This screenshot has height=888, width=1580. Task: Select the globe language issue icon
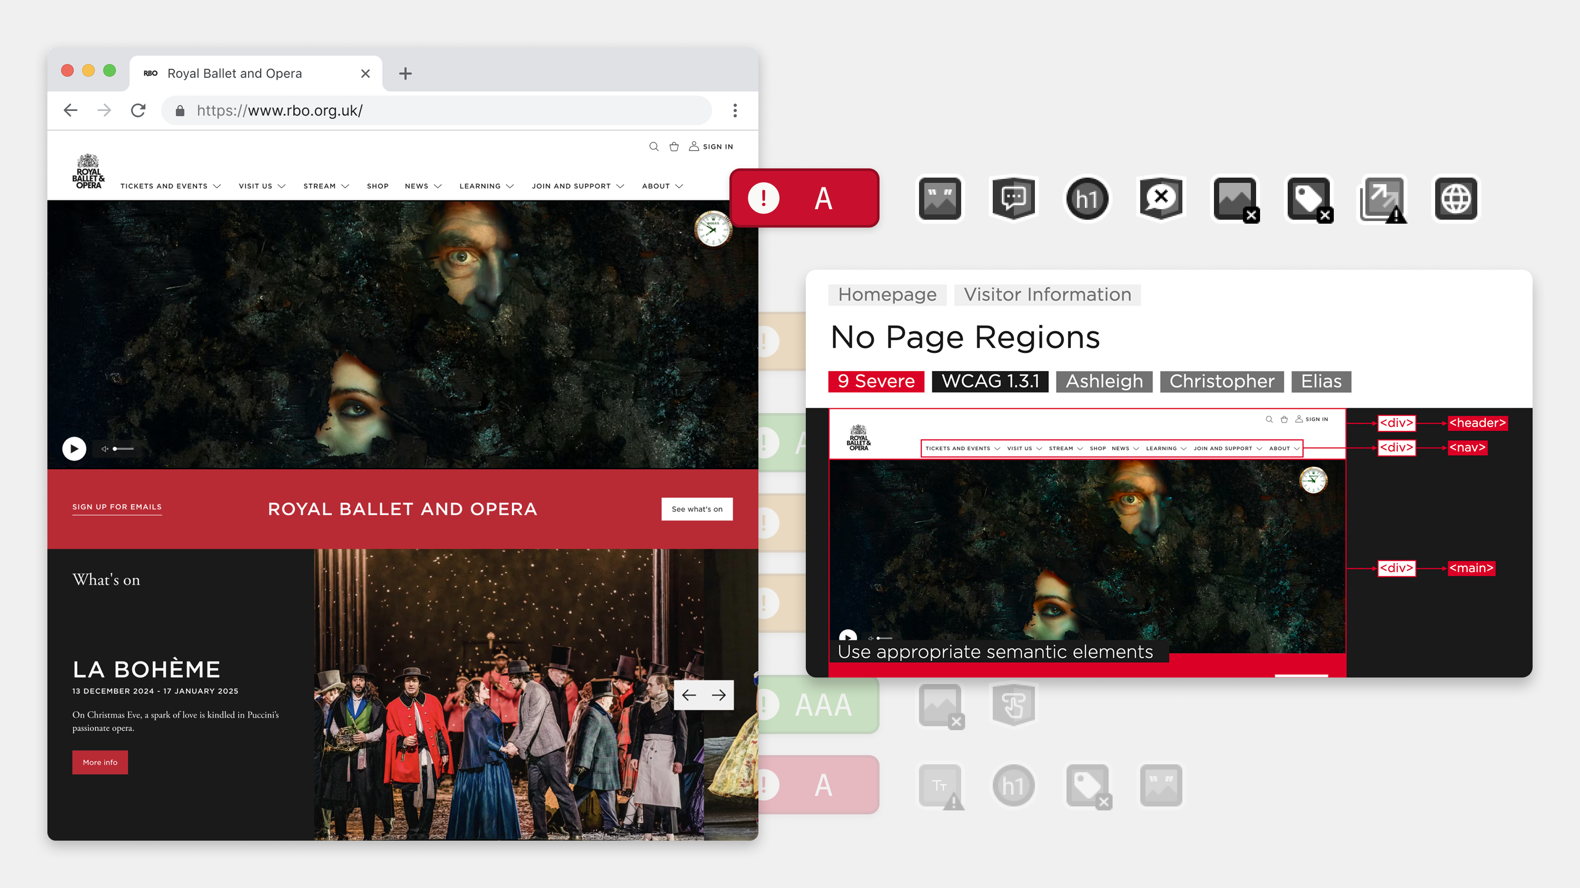pos(1456,199)
